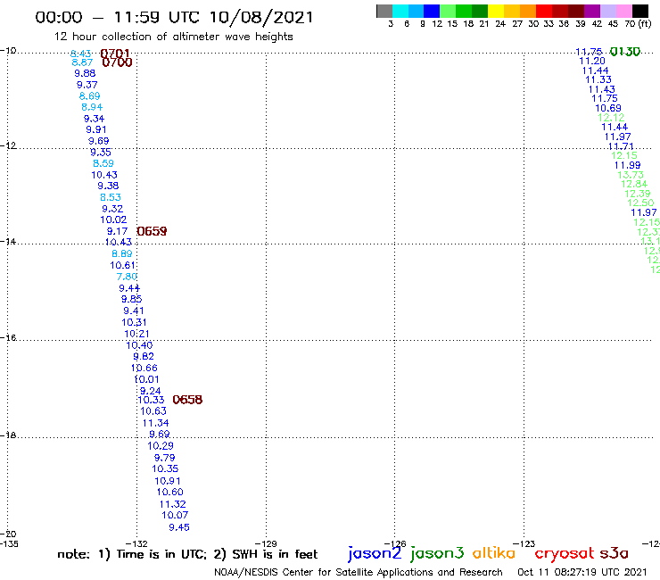Click the chart title date 10/08/2021
Image resolution: width=660 pixels, height=580 pixels.
click(261, 17)
